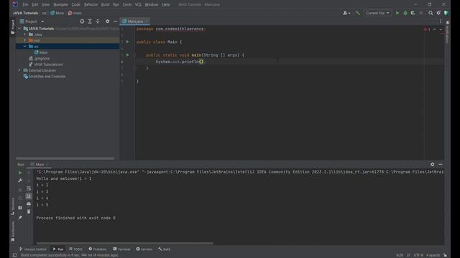
Task: Open the Terminal tool window
Action: coord(121,249)
